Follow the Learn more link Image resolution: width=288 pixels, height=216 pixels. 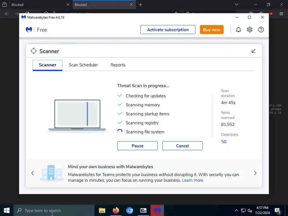(192, 180)
